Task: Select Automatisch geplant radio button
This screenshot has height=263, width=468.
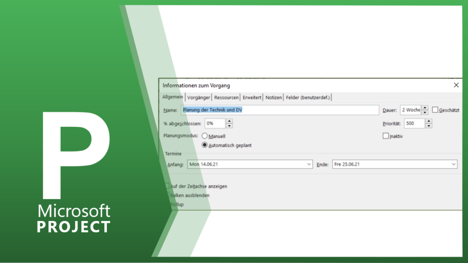Action: (x=204, y=145)
